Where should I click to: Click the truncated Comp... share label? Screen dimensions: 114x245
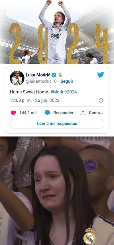tap(96, 113)
